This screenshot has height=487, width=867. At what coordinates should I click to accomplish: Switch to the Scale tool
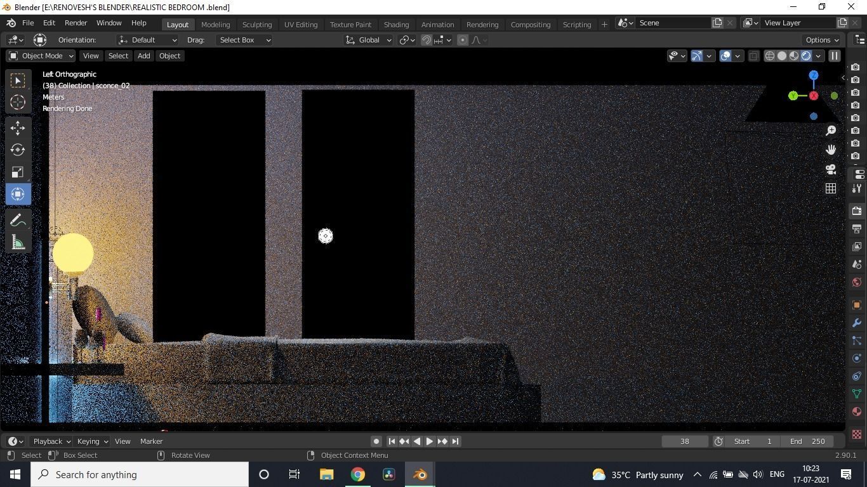point(18,172)
